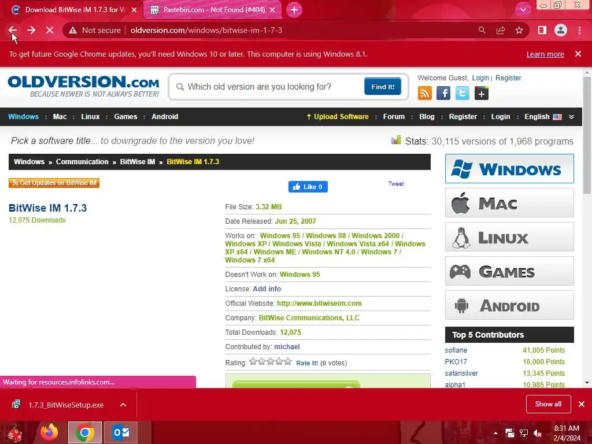Open the Linux nav menu item
The width and height of the screenshot is (592, 444).
90,117
